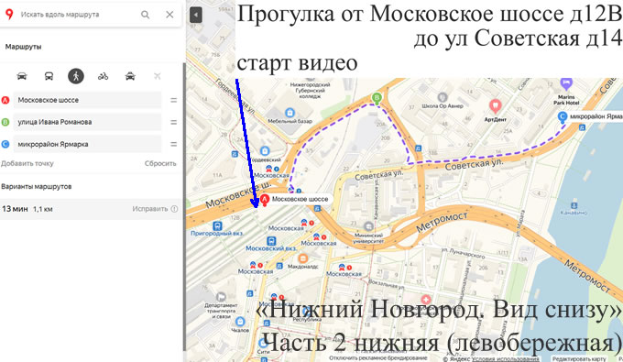Select the car route mode icon
The image size is (623, 362).
(x=22, y=76)
